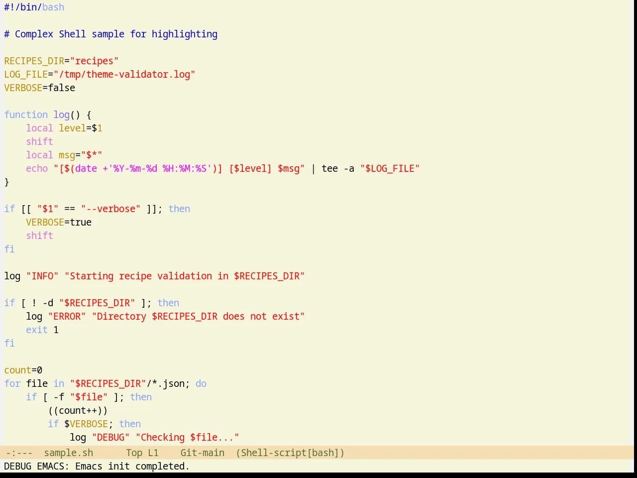Screen dimensions: 637x478
Task: Click the RECIPES_DIR variable assignment
Action: tap(61, 61)
